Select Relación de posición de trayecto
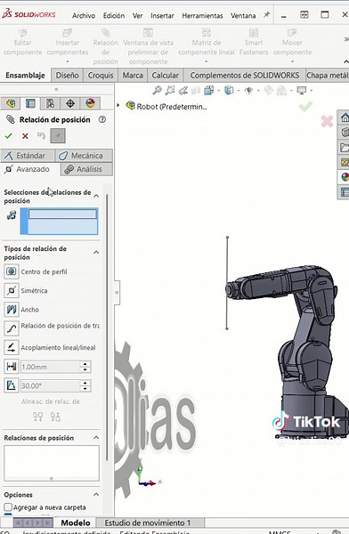Image resolution: width=349 pixels, height=534 pixels. click(x=52, y=328)
